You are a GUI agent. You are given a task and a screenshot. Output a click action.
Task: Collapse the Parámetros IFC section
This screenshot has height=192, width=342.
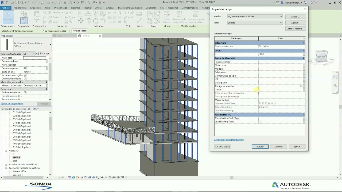303,115
